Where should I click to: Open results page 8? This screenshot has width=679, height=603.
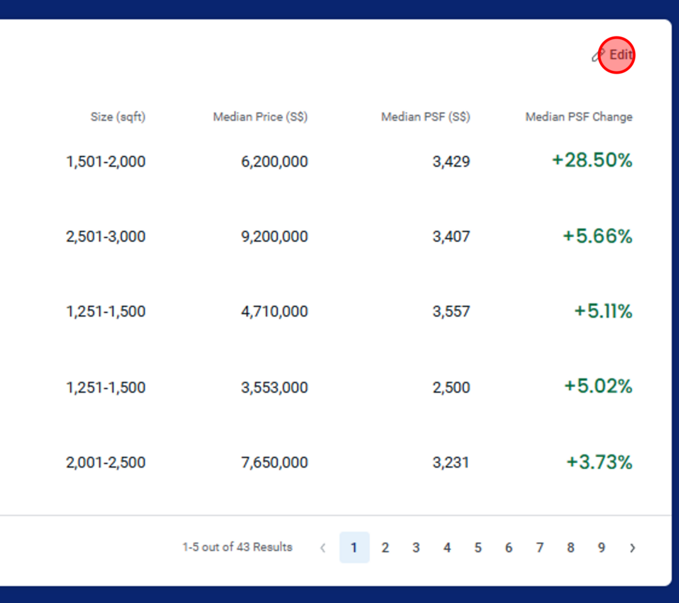point(570,548)
